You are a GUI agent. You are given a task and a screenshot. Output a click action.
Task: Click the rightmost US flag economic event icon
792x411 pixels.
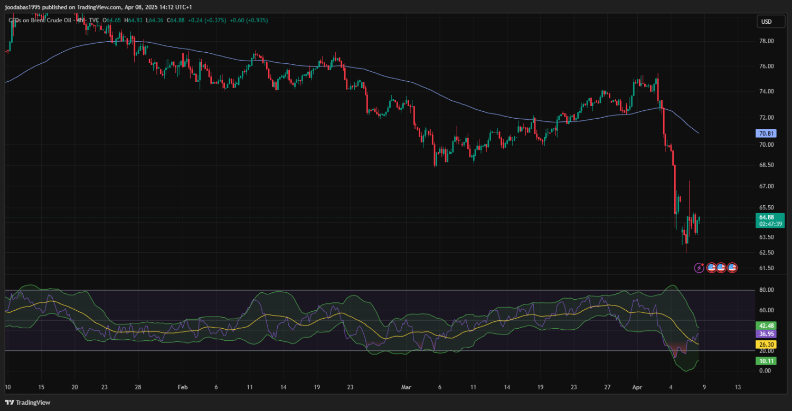[x=732, y=268]
